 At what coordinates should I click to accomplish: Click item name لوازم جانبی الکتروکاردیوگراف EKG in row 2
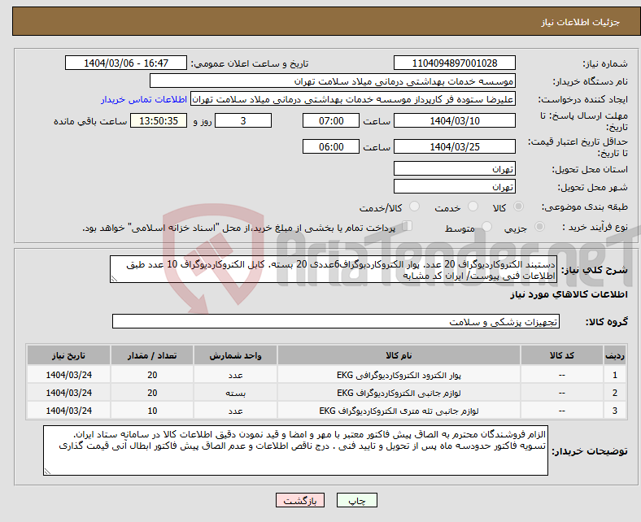399,393
